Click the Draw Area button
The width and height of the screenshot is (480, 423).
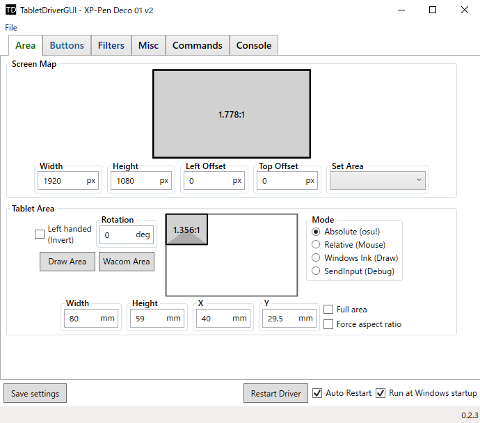(x=67, y=262)
